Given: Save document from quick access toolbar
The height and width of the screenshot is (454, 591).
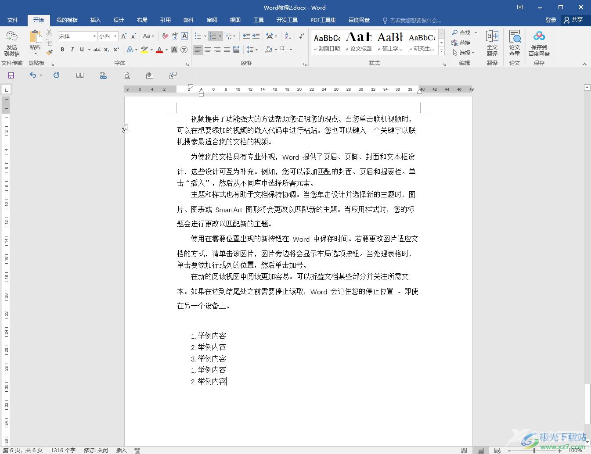Looking at the screenshot, I should [x=11, y=75].
